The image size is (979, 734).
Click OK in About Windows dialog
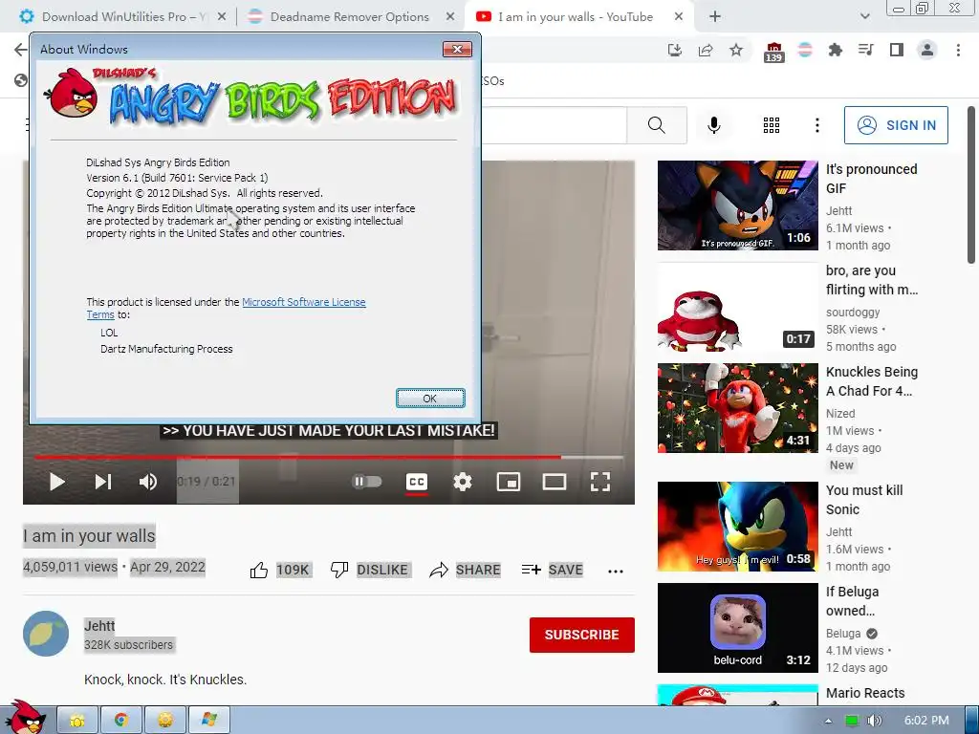pyautogui.click(x=430, y=399)
